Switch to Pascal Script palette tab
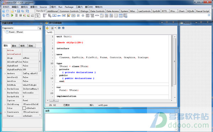The image size is (213, 132). click(x=202, y=11)
